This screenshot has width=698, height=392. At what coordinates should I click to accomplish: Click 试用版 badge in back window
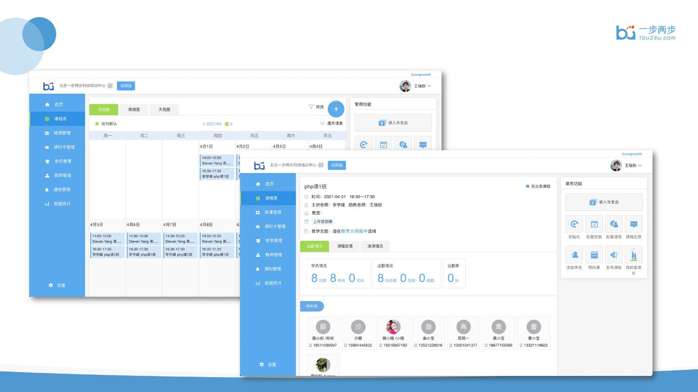tap(126, 86)
